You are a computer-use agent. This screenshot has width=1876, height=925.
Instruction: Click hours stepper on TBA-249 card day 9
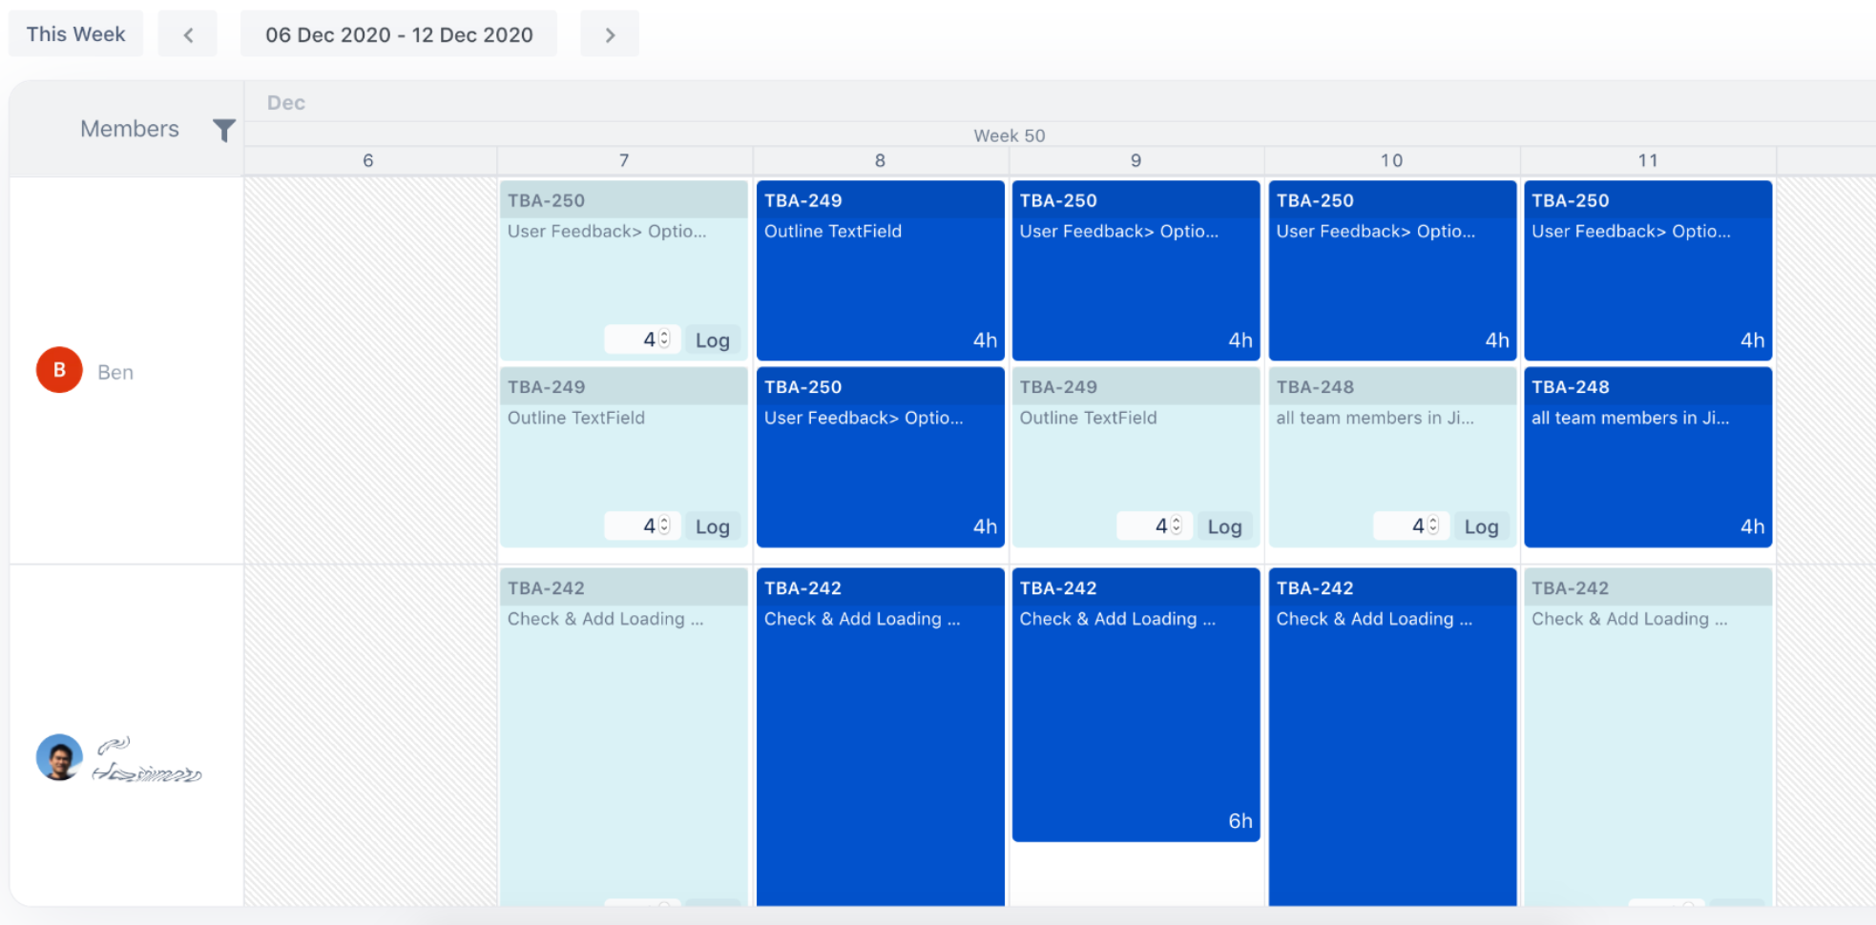pos(1177,525)
